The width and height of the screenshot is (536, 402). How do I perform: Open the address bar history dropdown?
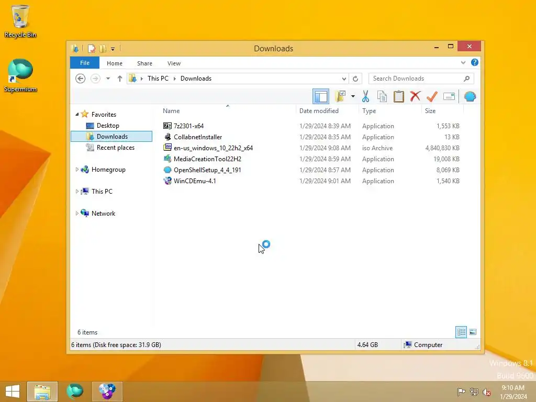coord(344,79)
